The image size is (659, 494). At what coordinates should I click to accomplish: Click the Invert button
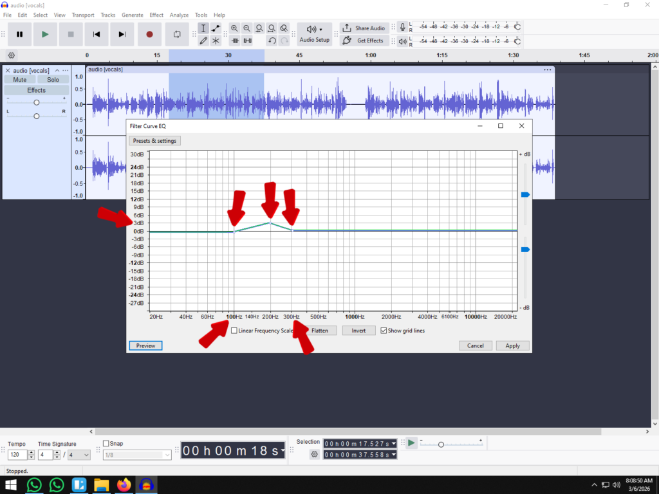[x=358, y=331]
